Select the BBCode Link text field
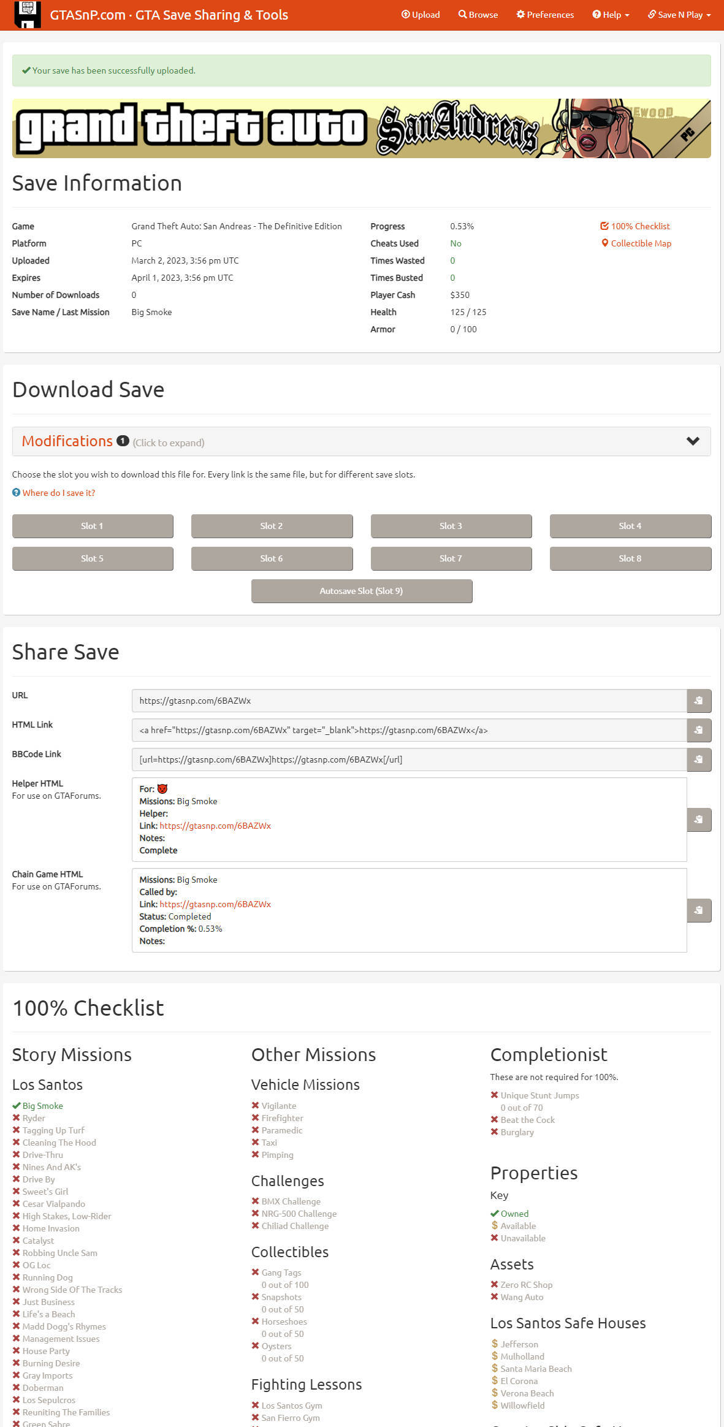The width and height of the screenshot is (724, 1427). [x=409, y=759]
